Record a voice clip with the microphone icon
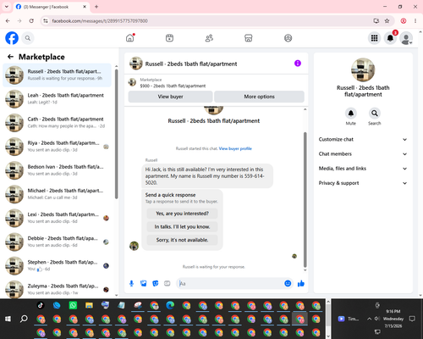 [131, 283]
